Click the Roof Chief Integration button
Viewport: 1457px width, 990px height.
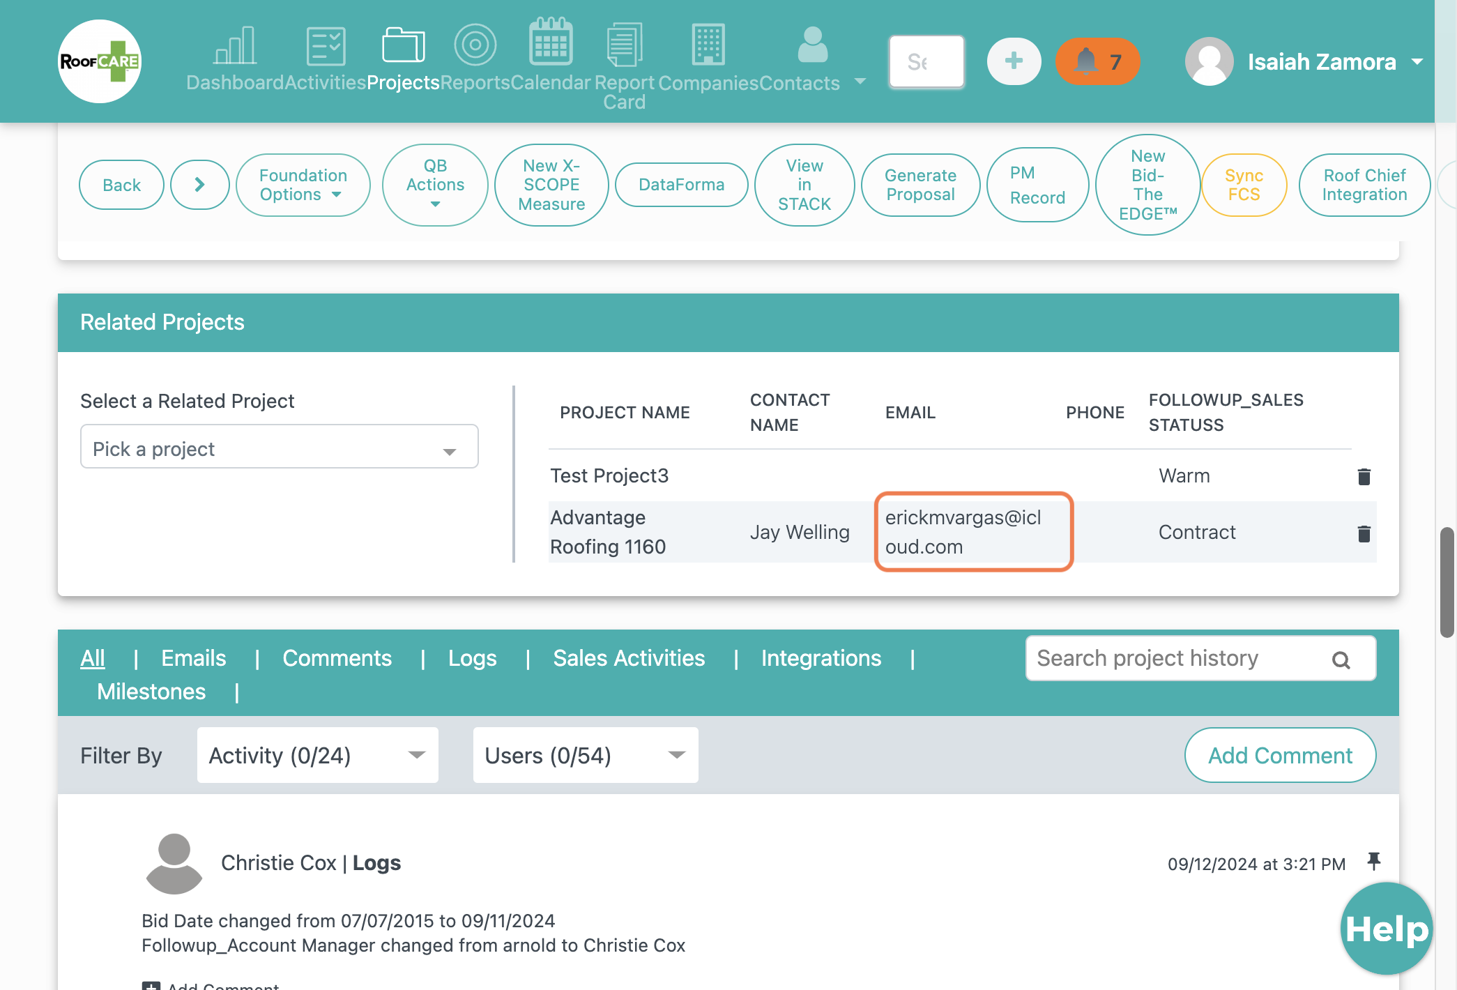[1364, 185]
